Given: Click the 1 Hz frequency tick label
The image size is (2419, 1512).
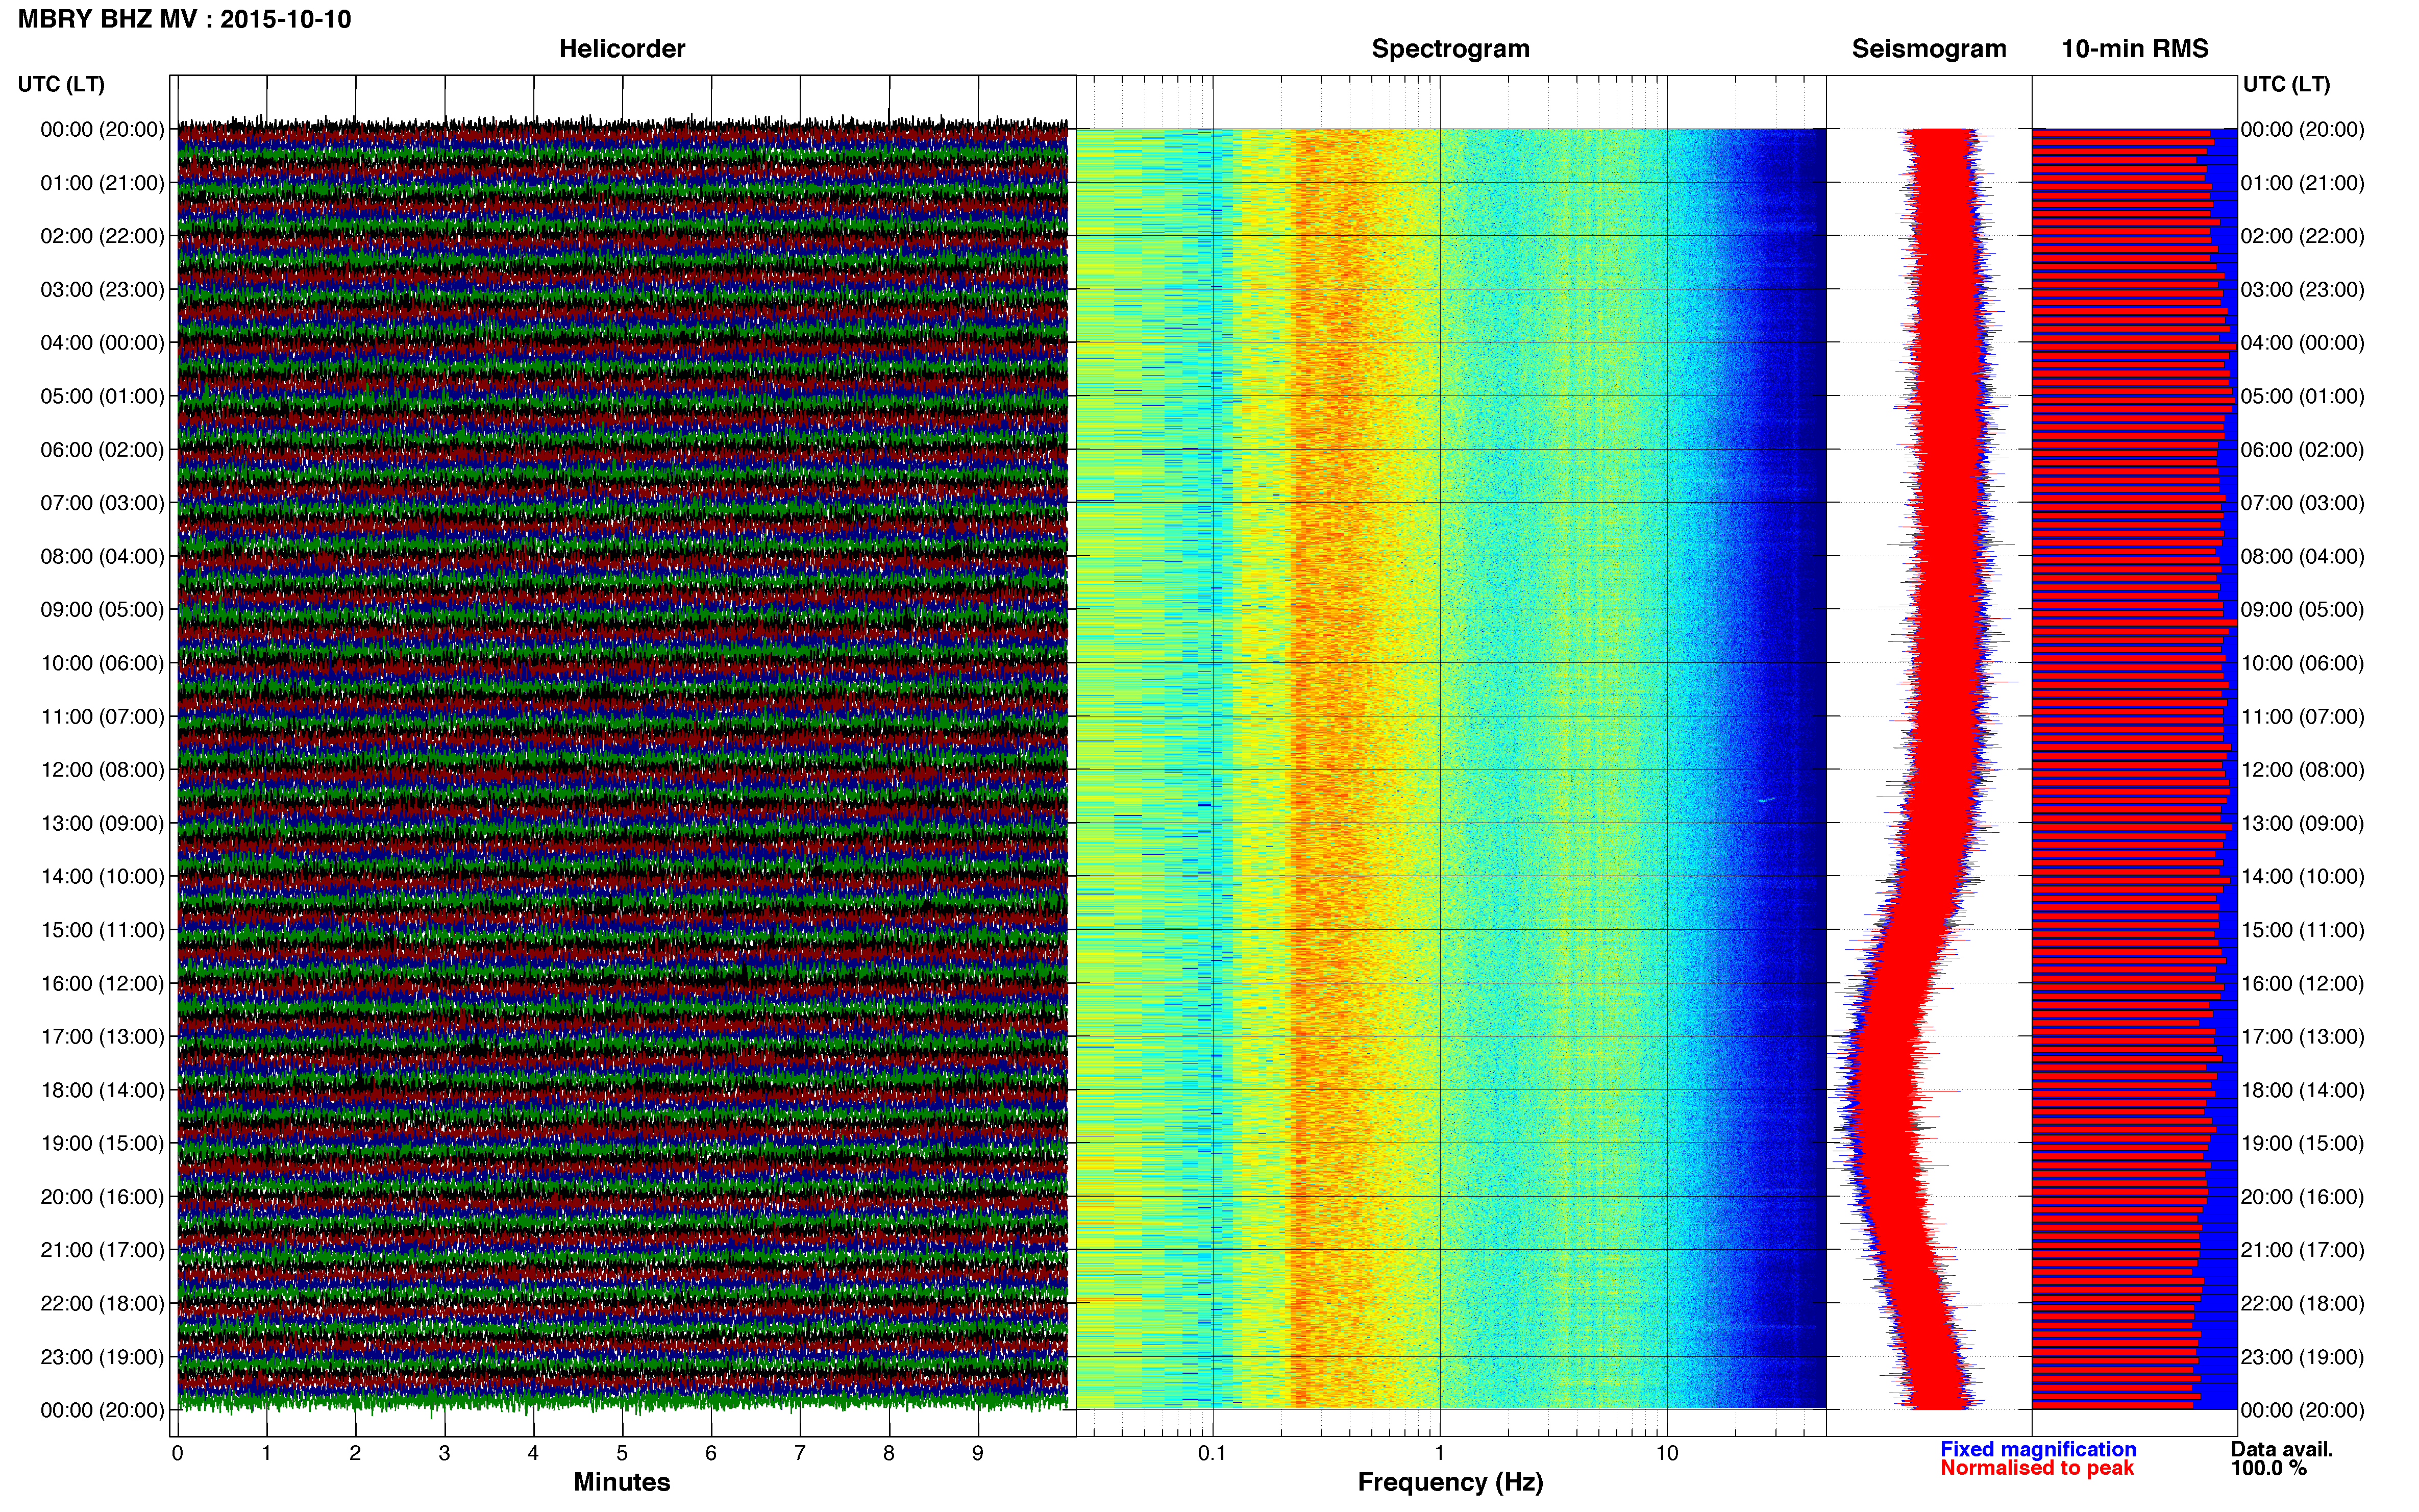Looking at the screenshot, I should click(x=1440, y=1454).
